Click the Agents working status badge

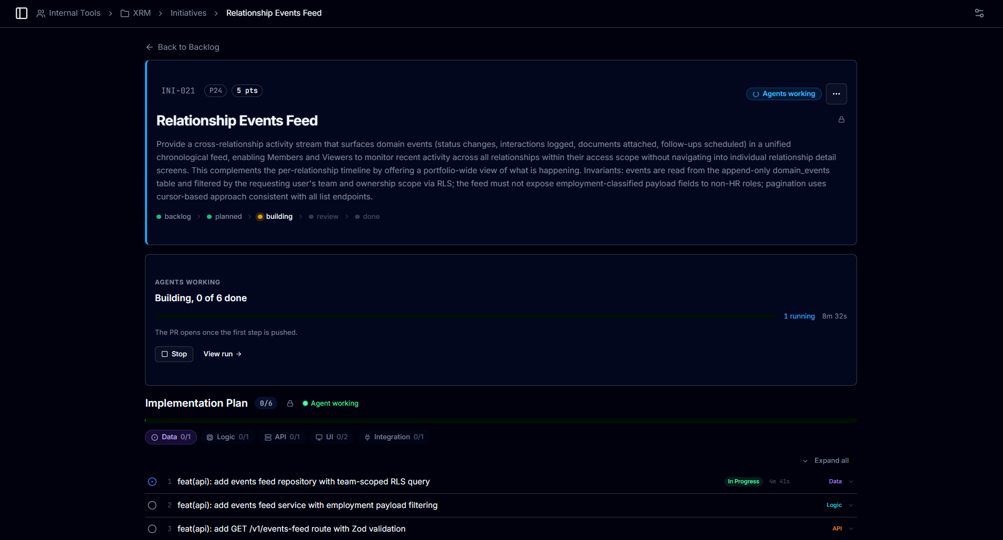coord(784,94)
